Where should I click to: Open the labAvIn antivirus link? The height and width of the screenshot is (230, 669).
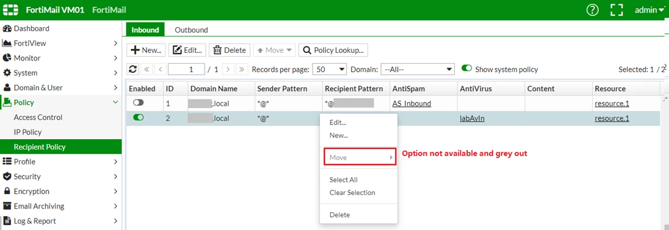(x=471, y=118)
